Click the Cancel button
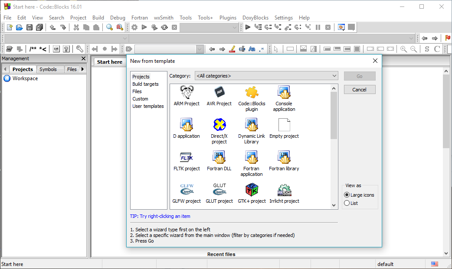Screen dimensions: 452x269 [x=360, y=90]
